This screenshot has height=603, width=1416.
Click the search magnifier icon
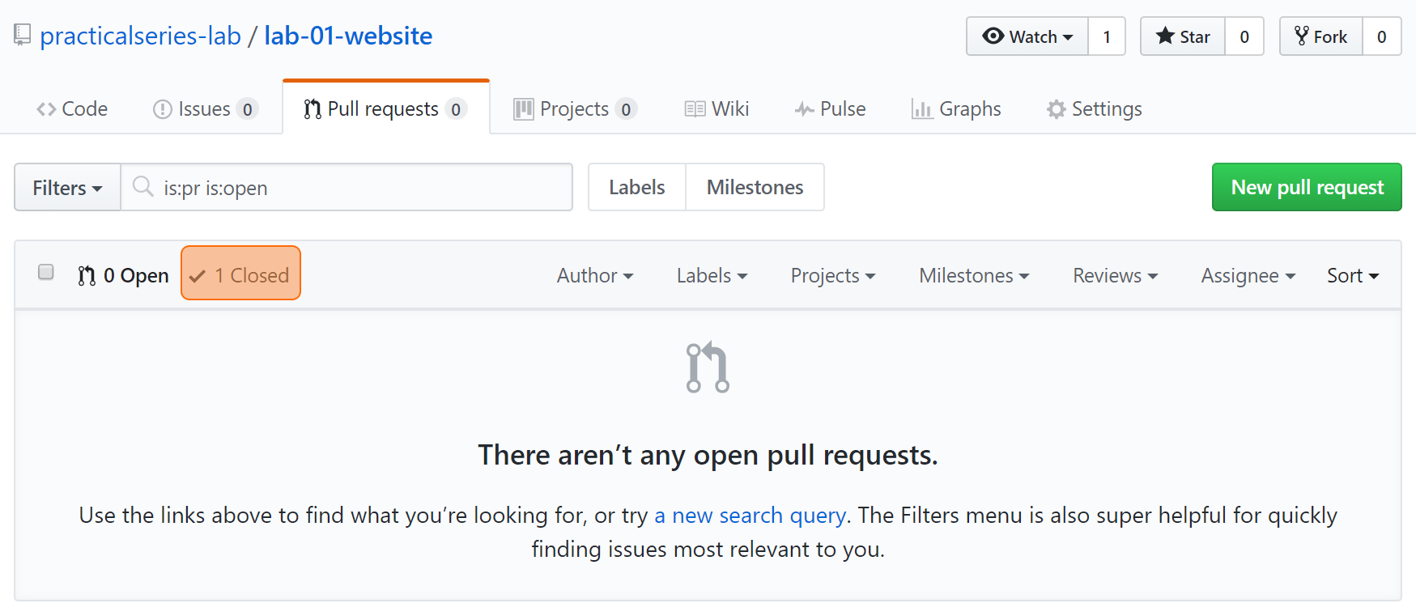click(x=143, y=187)
